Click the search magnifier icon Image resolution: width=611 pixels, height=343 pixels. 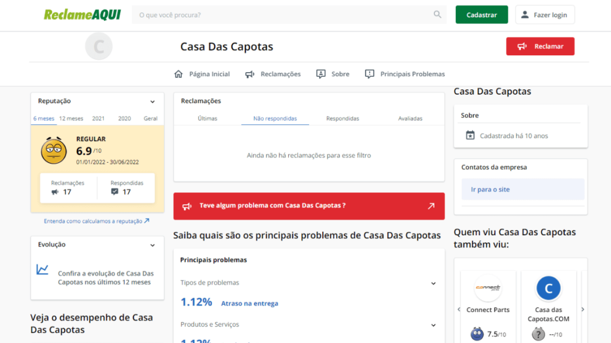coord(436,14)
